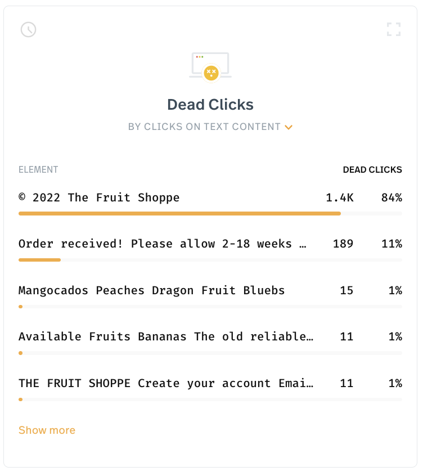
Task: Click the Dead Clicks title
Action: [210, 105]
